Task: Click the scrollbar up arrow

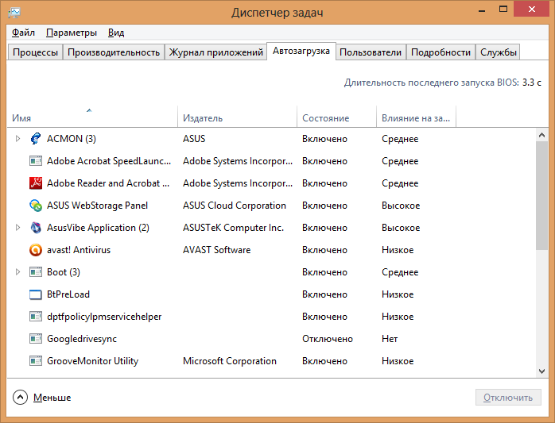Action: click(542, 135)
